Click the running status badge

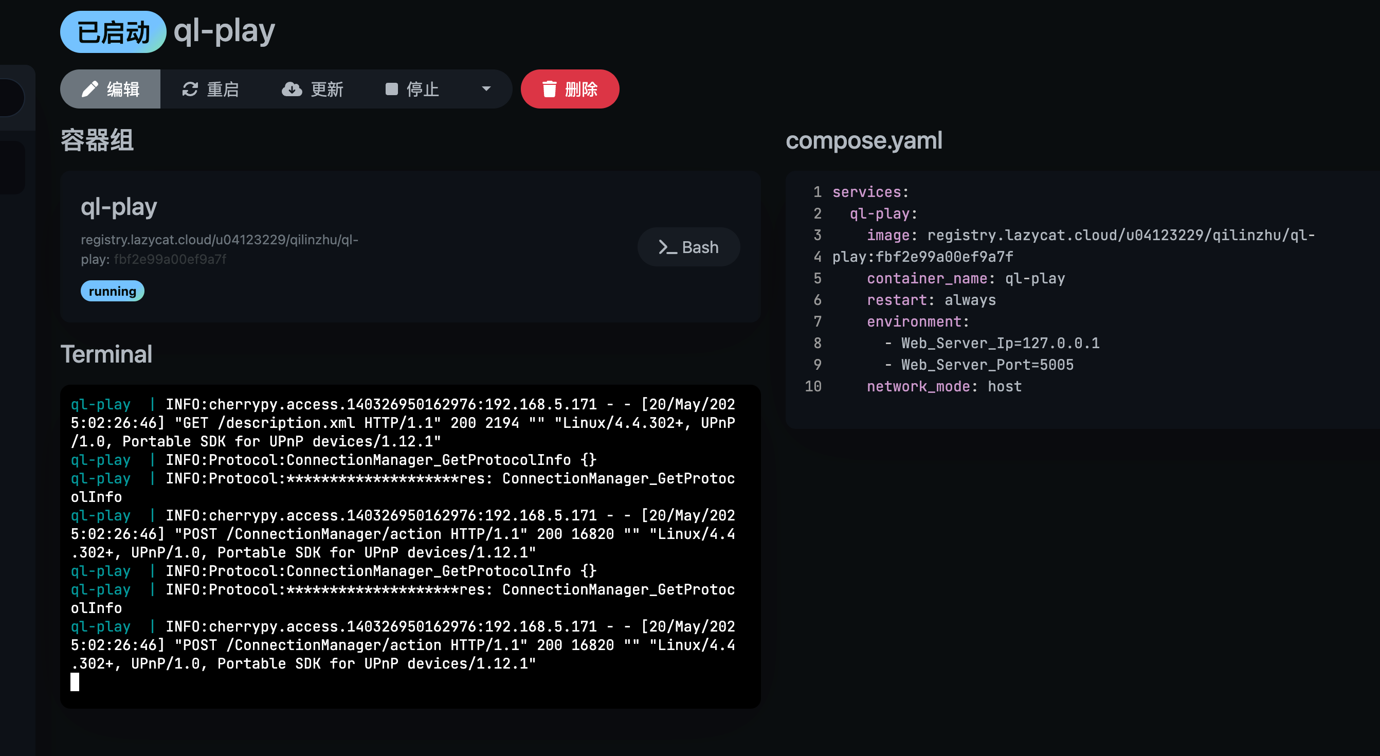[112, 291]
